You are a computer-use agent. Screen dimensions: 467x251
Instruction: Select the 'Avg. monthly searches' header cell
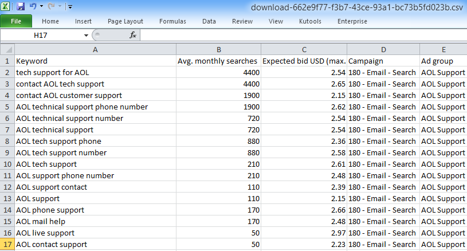click(218, 61)
